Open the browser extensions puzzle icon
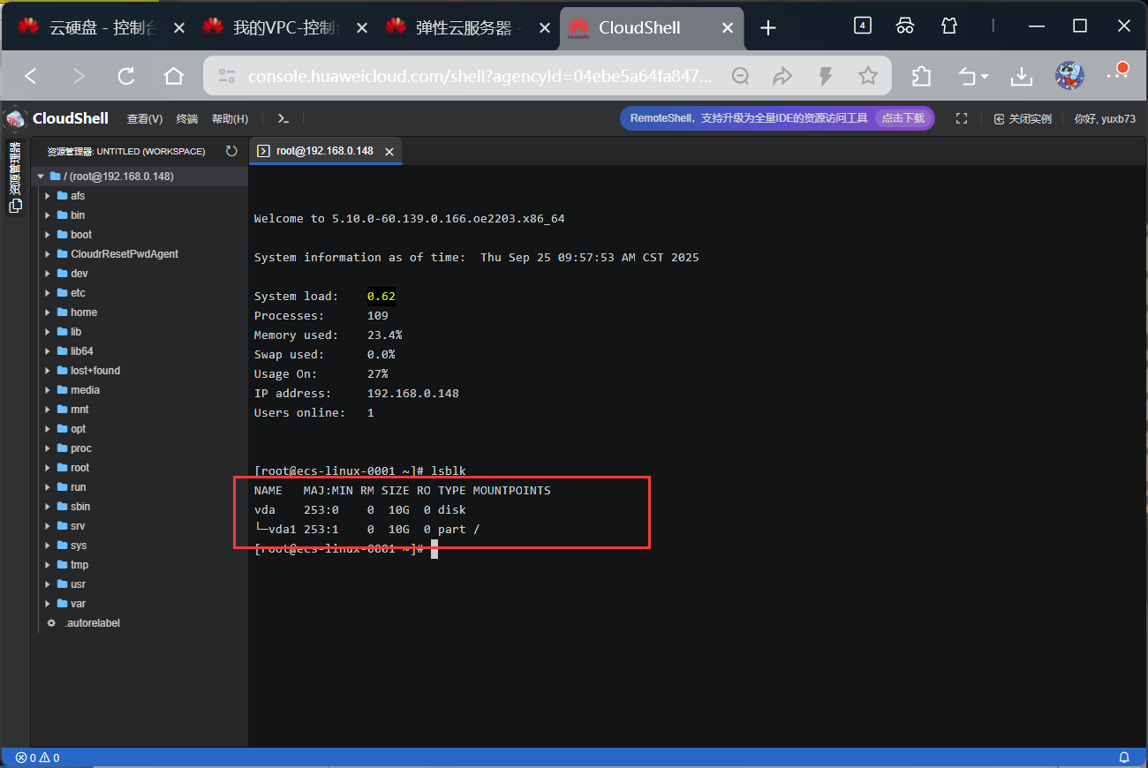1148x768 pixels. pos(921,77)
